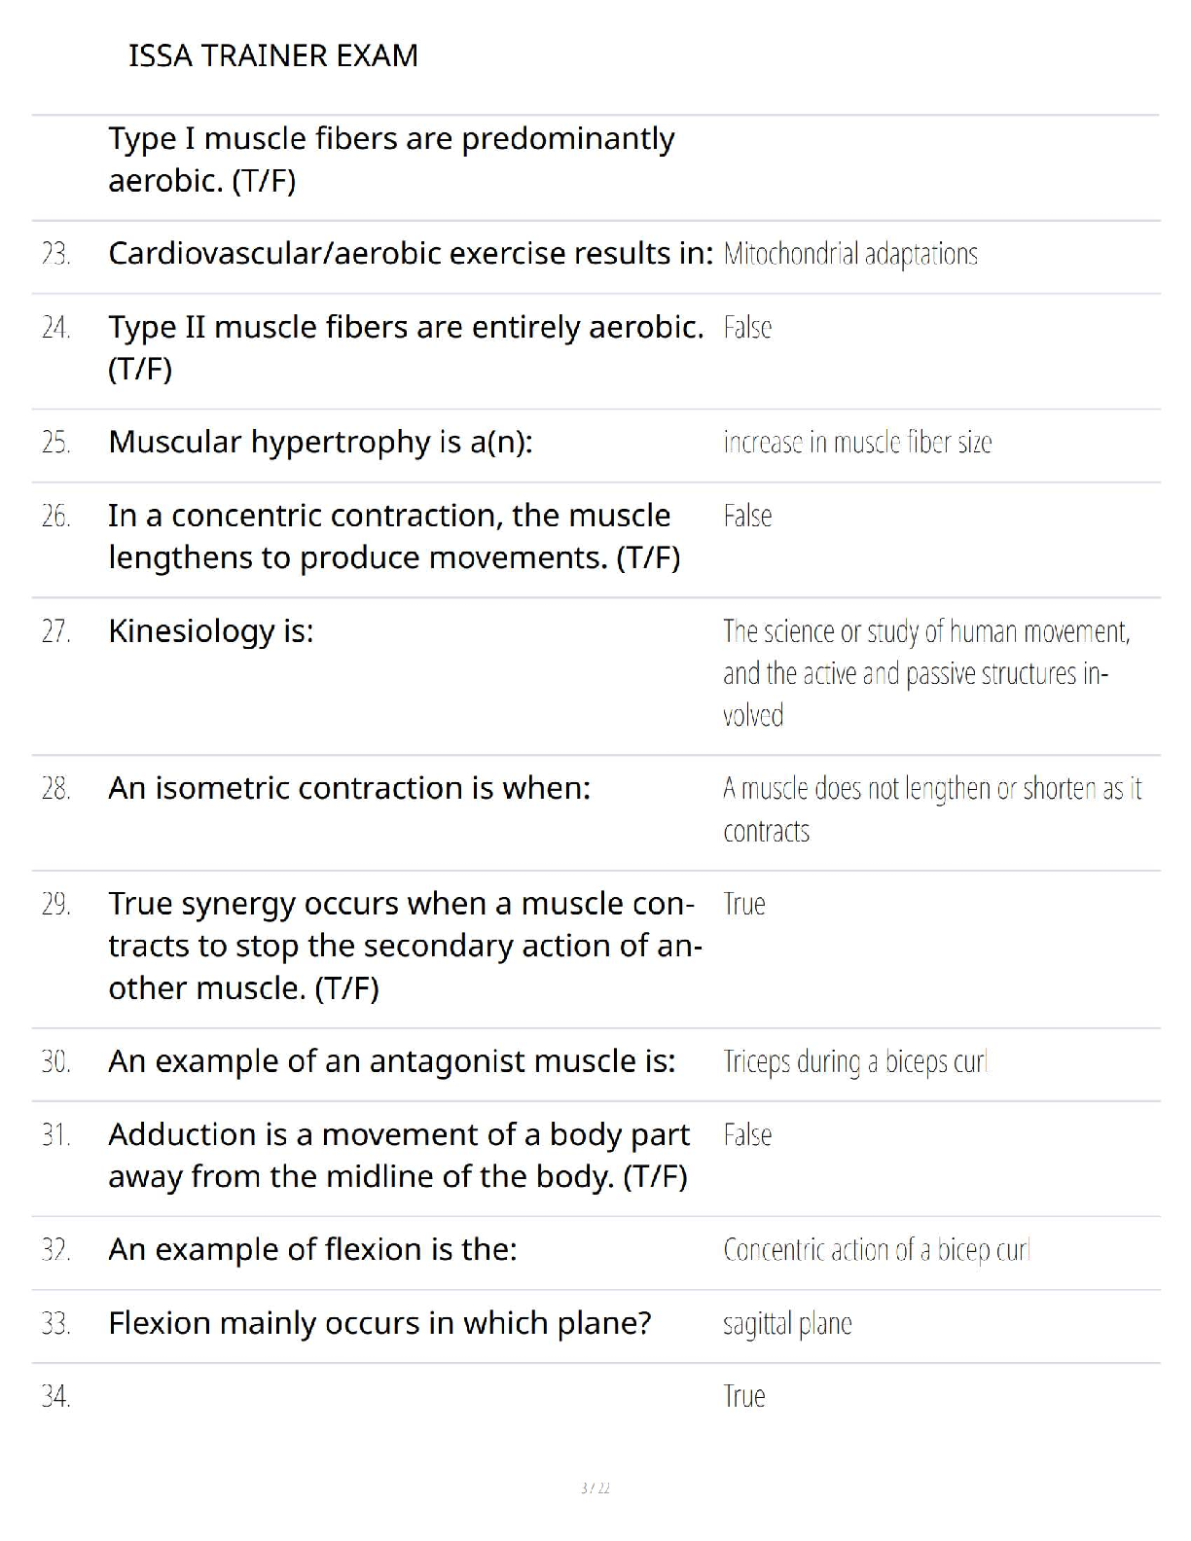This screenshot has height=1541, width=1191.
Task: Click the page number at the bottom
Action: 595,1487
